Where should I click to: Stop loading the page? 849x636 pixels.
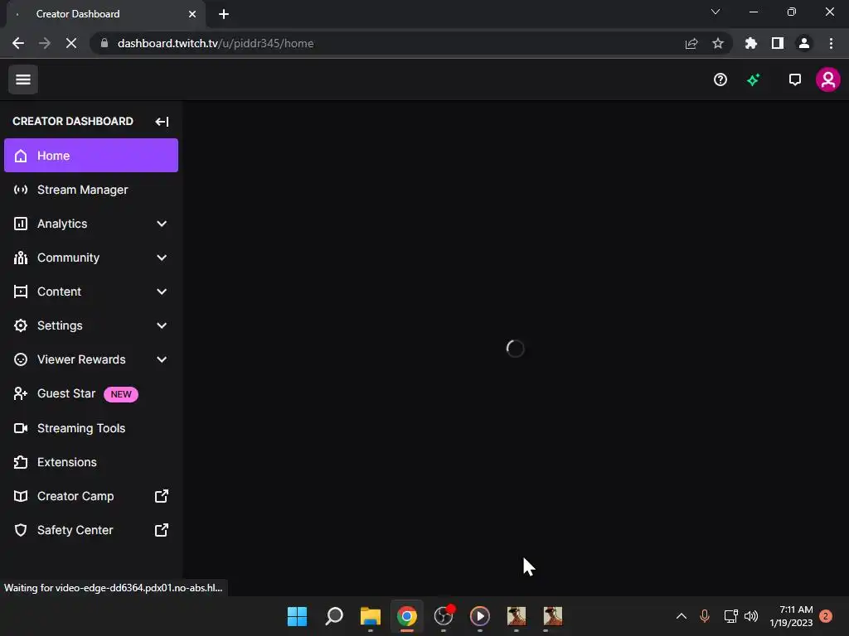[x=71, y=43]
